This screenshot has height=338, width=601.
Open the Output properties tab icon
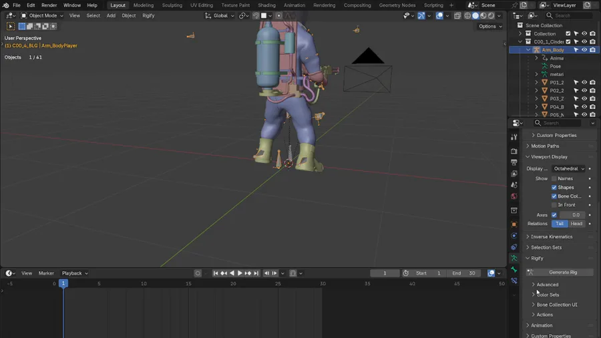point(514,162)
